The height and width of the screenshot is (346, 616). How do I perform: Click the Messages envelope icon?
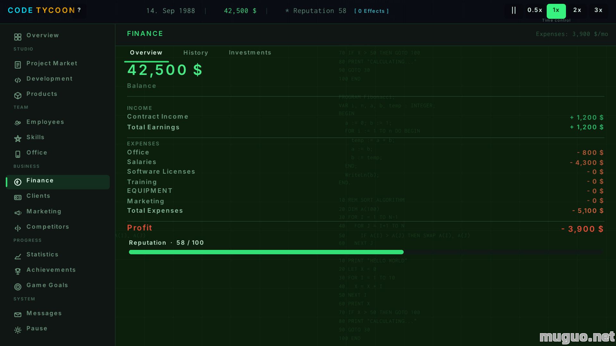click(x=18, y=315)
